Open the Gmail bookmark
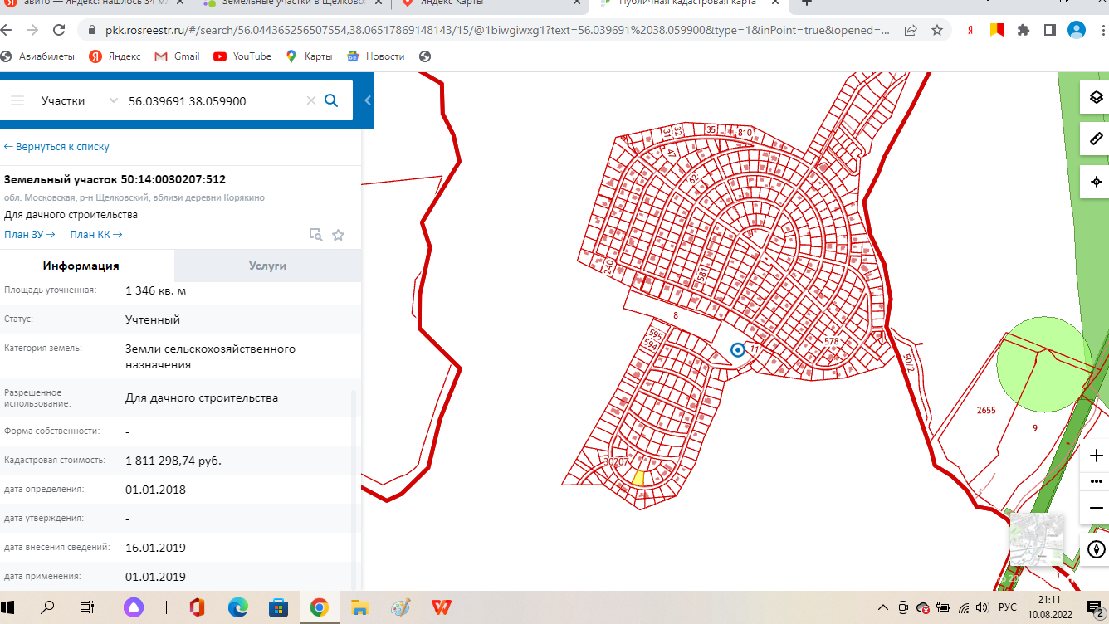The width and height of the screenshot is (1109, 624). tap(177, 56)
